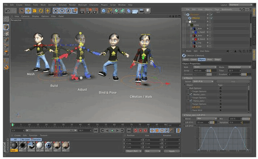Toggle the X axis lock
Screen dimensions: 258x159
point(56,11)
